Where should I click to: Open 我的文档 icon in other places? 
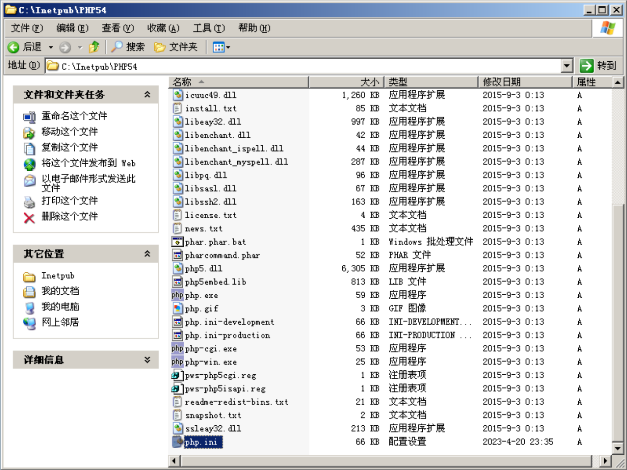29,292
